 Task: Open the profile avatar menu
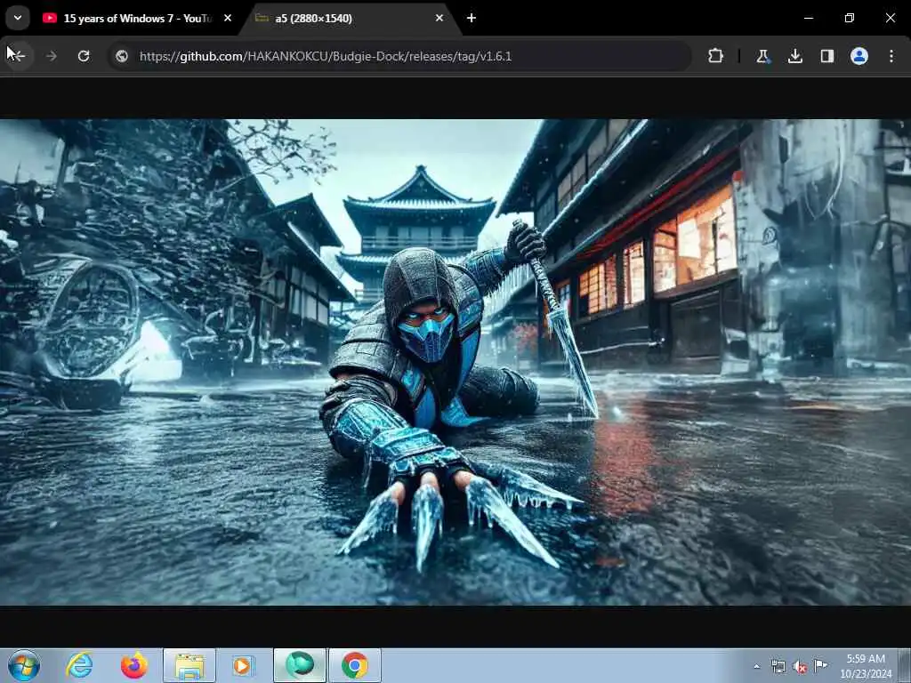pyautogui.click(x=859, y=56)
